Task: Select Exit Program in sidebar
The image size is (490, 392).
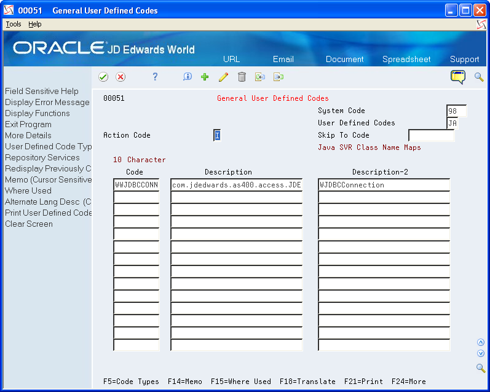Action: click(28, 125)
